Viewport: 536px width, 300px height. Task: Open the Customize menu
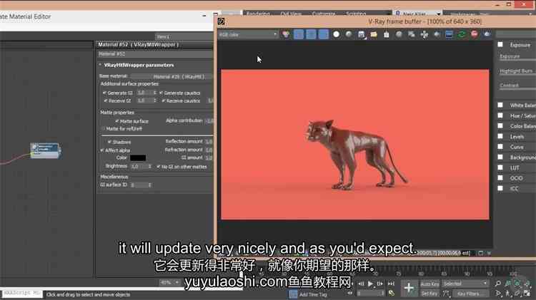[x=324, y=14]
